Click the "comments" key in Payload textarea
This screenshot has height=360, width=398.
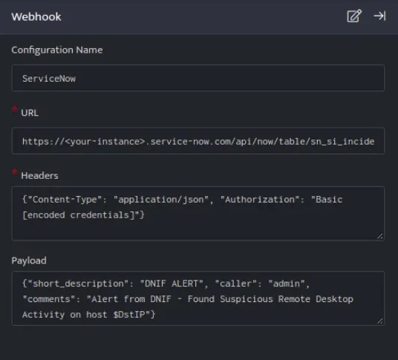click(49, 299)
